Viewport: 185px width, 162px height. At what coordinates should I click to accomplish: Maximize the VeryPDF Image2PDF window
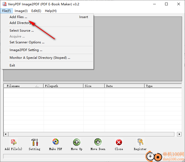(166, 4)
